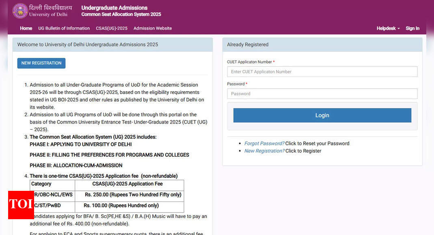Image resolution: width=434 pixels, height=235 pixels.
Task: Click the Rs. 100.00 fee table cell
Action: coord(121,205)
